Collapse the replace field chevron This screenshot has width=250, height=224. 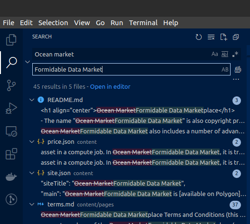28,62
